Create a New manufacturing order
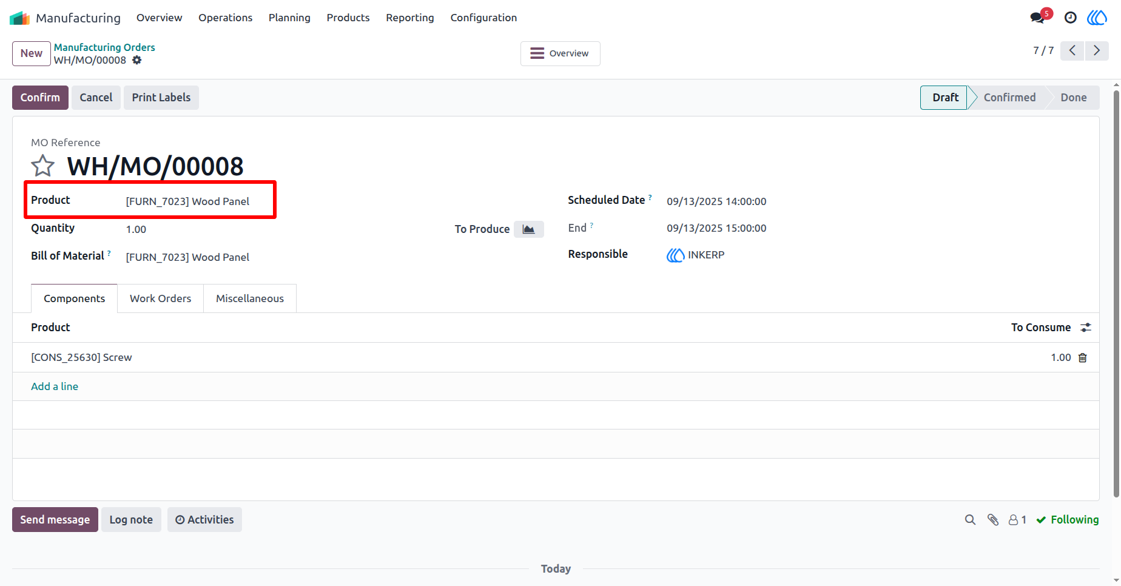 (32, 53)
